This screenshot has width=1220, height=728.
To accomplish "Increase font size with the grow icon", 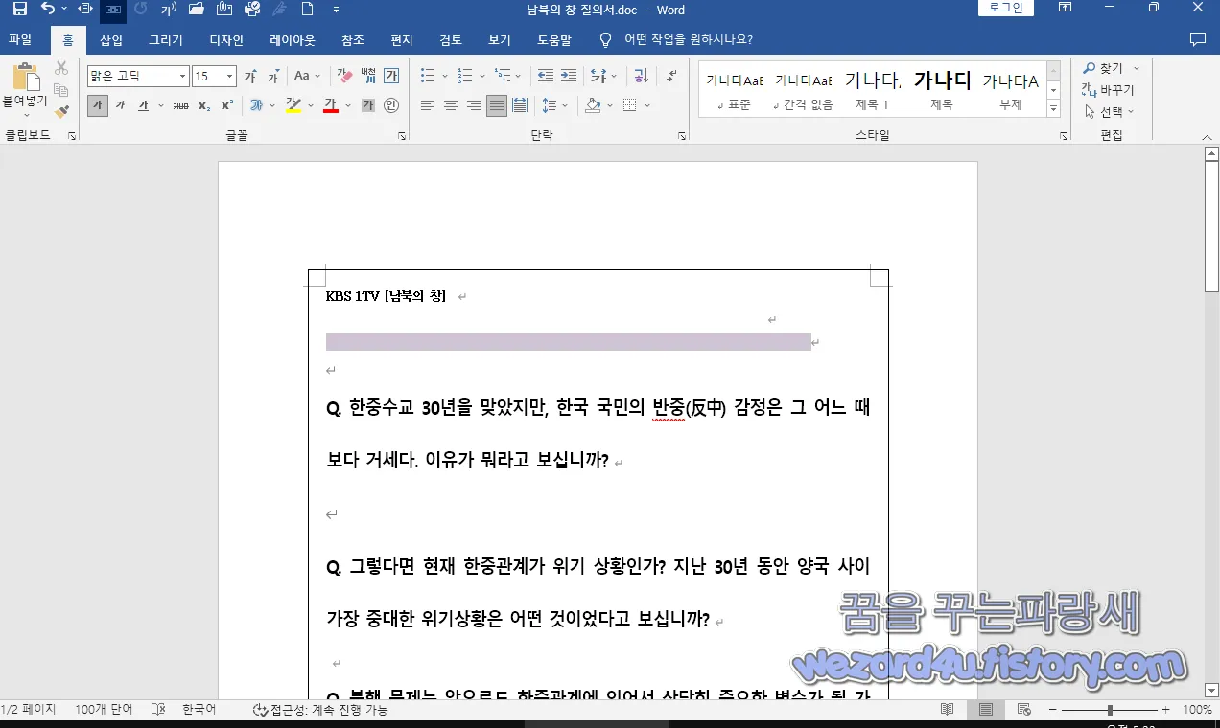I will [251, 76].
